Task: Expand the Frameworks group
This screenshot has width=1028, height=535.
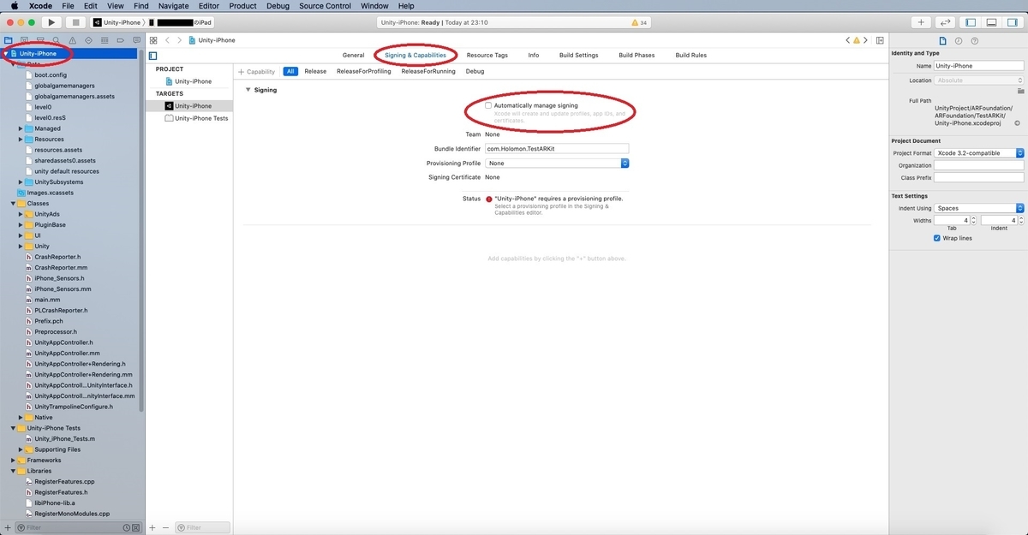Action: [13, 461]
